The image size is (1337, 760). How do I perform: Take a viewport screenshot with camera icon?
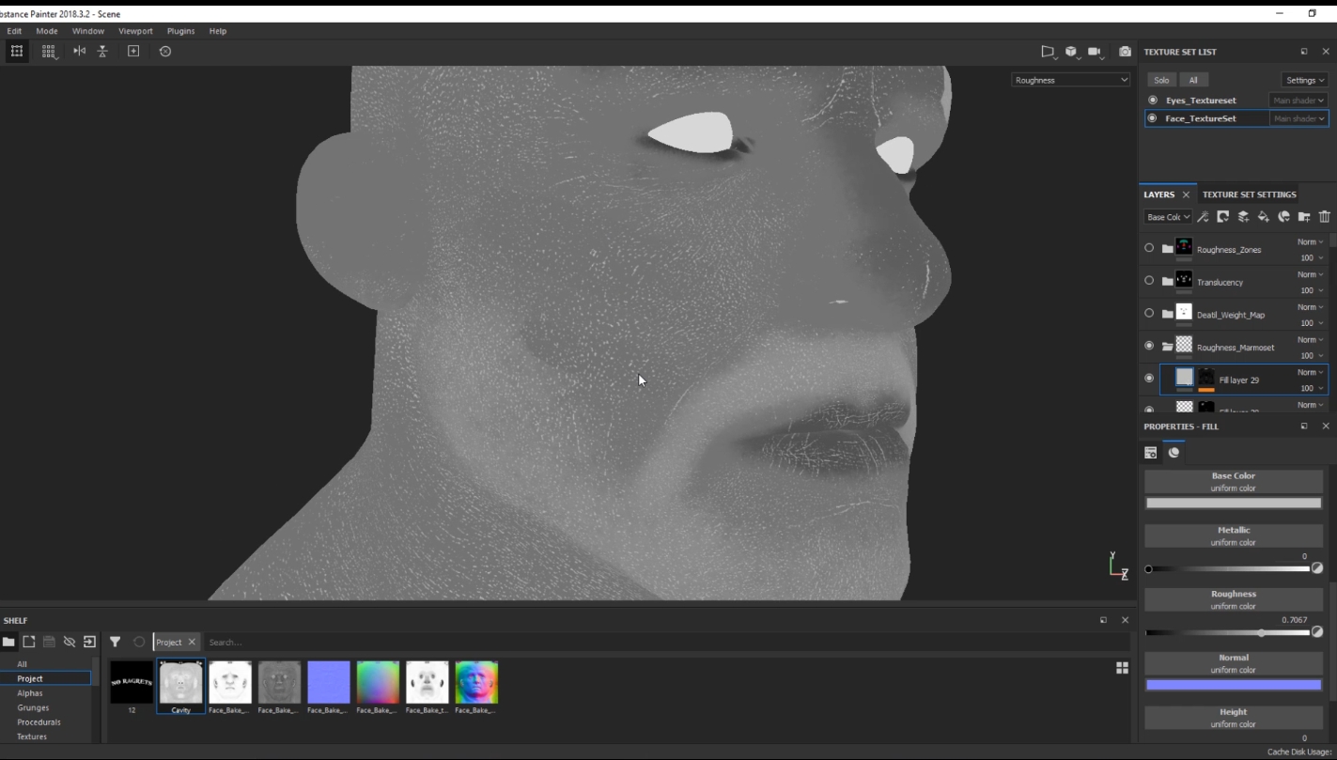[x=1125, y=52]
